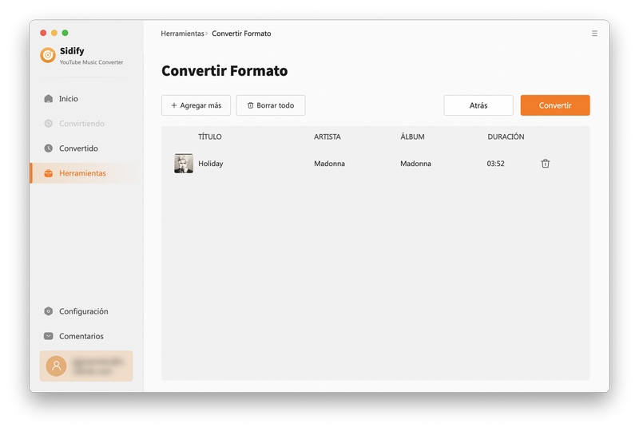Open the Convirtiendo section
The height and width of the screenshot is (431, 639).
coord(74,124)
